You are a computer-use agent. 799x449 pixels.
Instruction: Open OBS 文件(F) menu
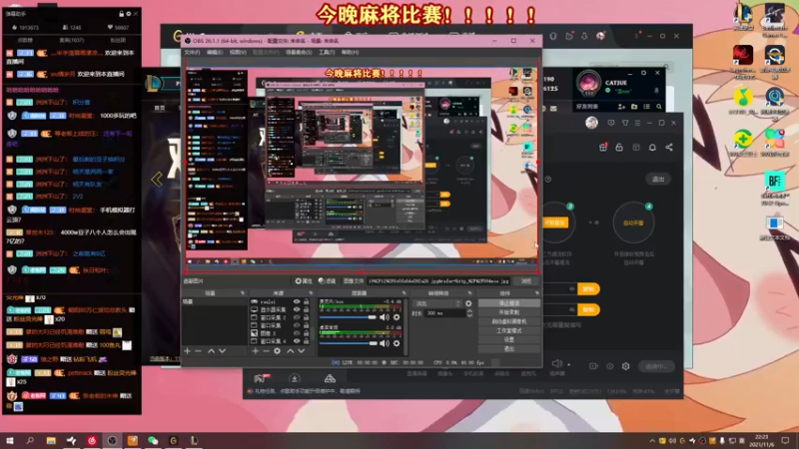point(192,53)
